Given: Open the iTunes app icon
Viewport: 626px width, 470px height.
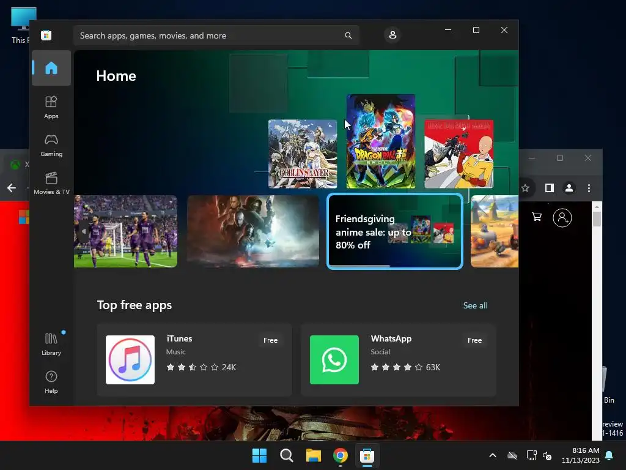Looking at the screenshot, I should click(130, 360).
